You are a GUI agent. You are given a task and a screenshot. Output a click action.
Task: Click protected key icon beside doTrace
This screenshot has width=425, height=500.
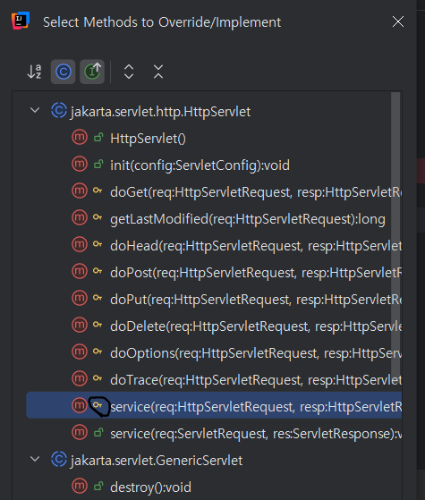[98, 378]
